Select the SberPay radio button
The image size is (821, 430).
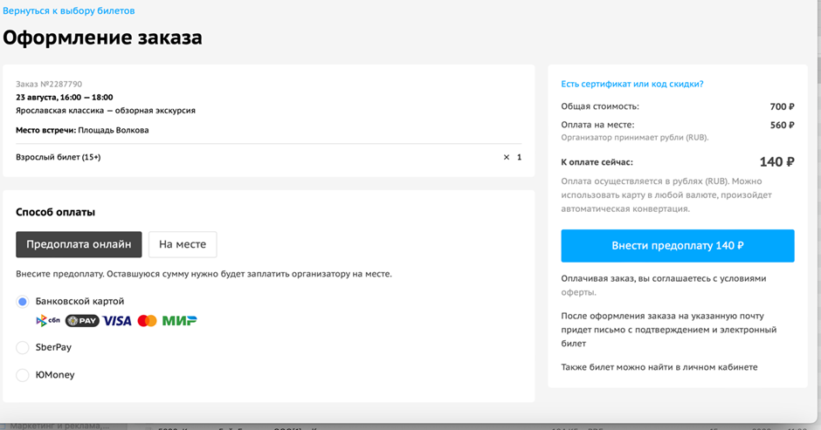click(23, 348)
